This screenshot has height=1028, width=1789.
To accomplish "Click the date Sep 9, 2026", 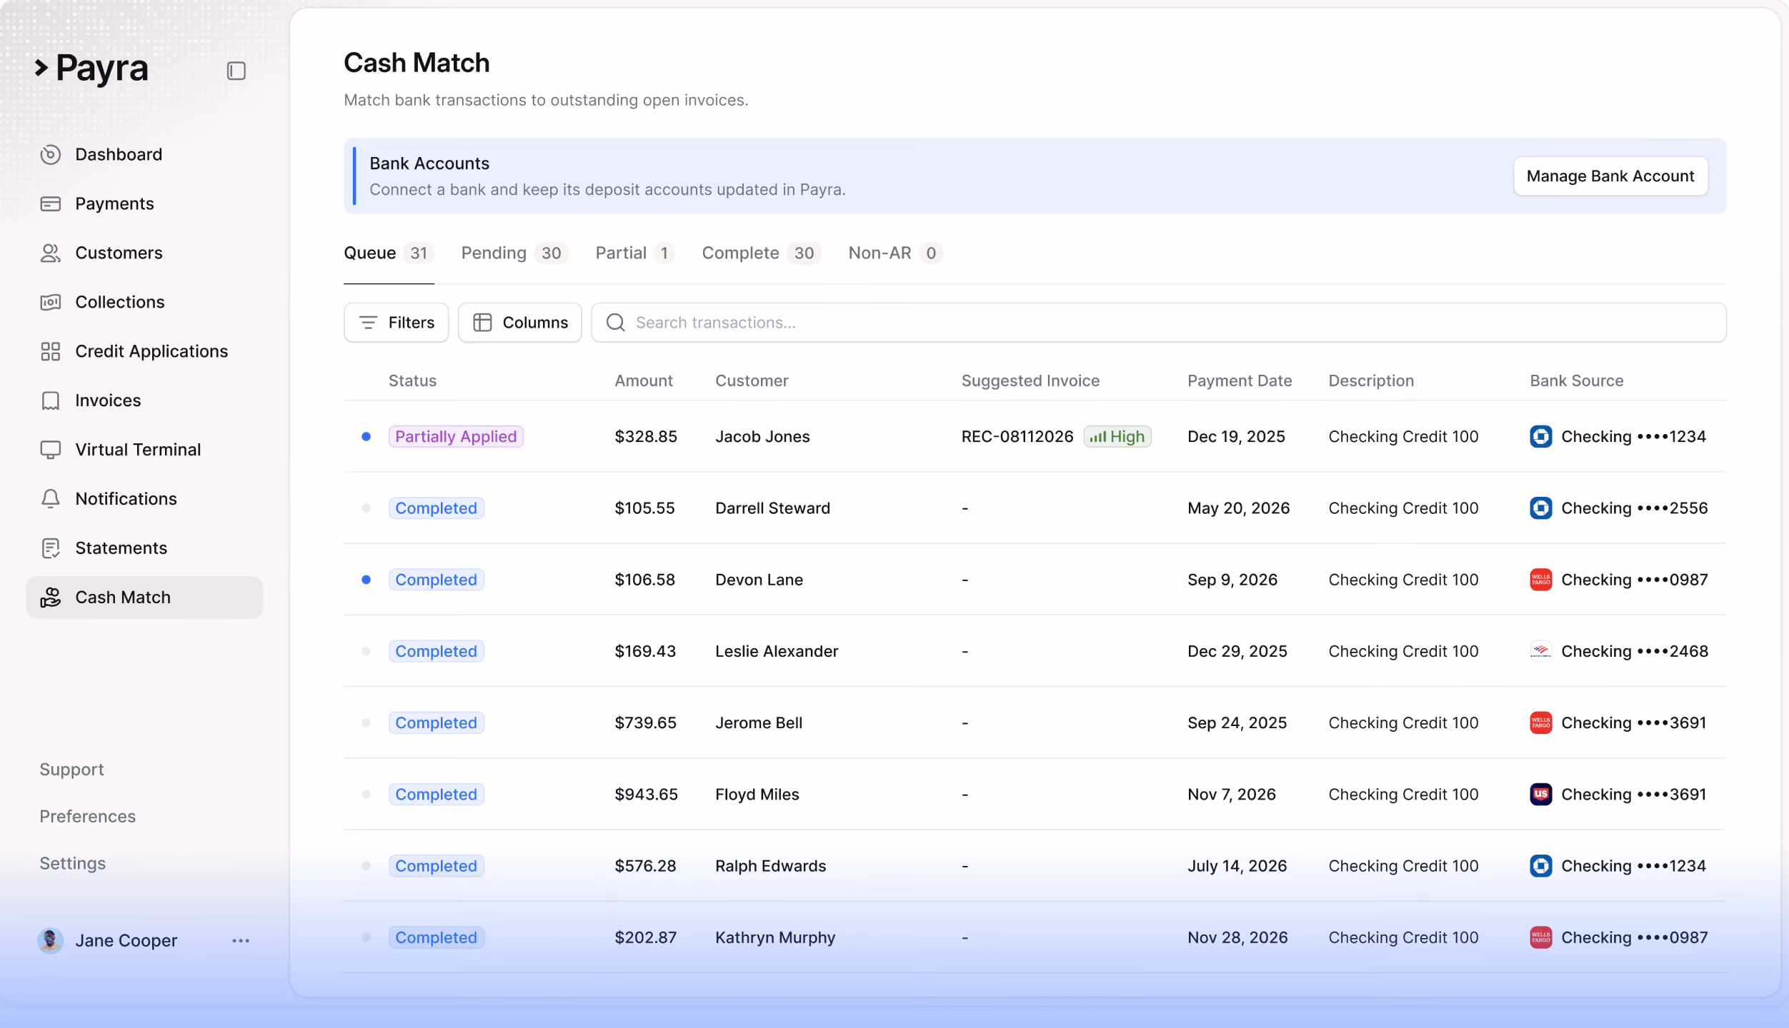I will pyautogui.click(x=1232, y=580).
